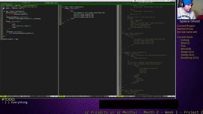Click the var App = React.createClass line
203x114 pixels.
coord(14,11)
